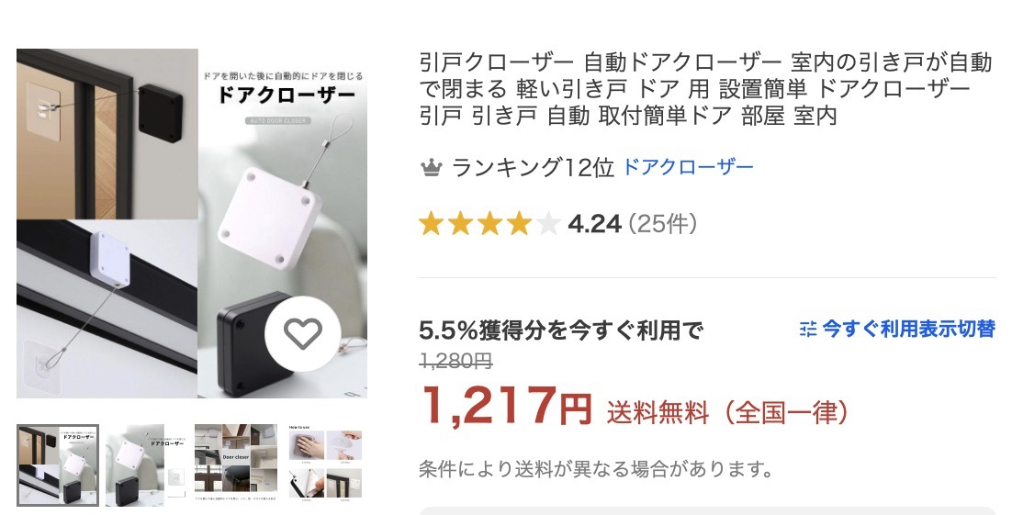Open the ドアクローザー category link
This screenshot has height=515, width=1023.
(689, 168)
